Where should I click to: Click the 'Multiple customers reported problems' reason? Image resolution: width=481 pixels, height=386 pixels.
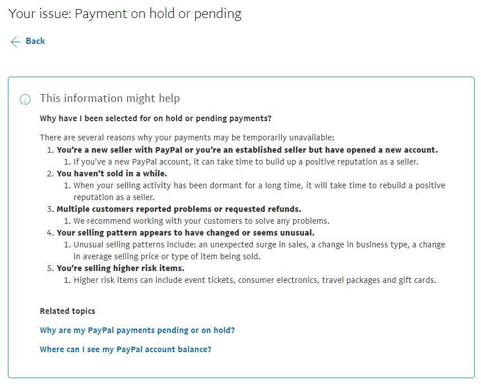(x=179, y=209)
